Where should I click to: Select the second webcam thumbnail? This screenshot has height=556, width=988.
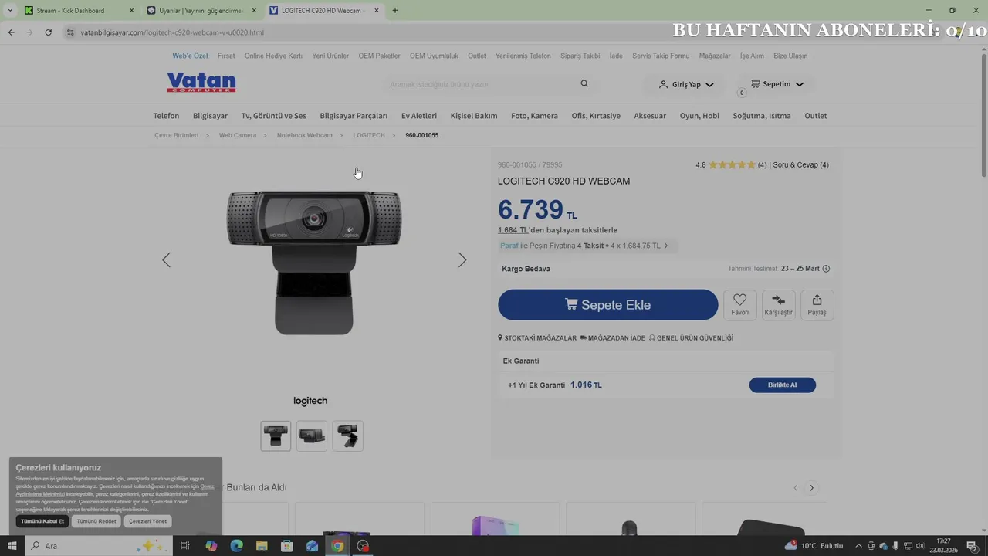pyautogui.click(x=312, y=436)
